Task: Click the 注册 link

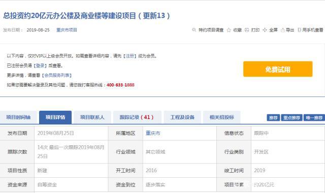Action: [130, 56]
